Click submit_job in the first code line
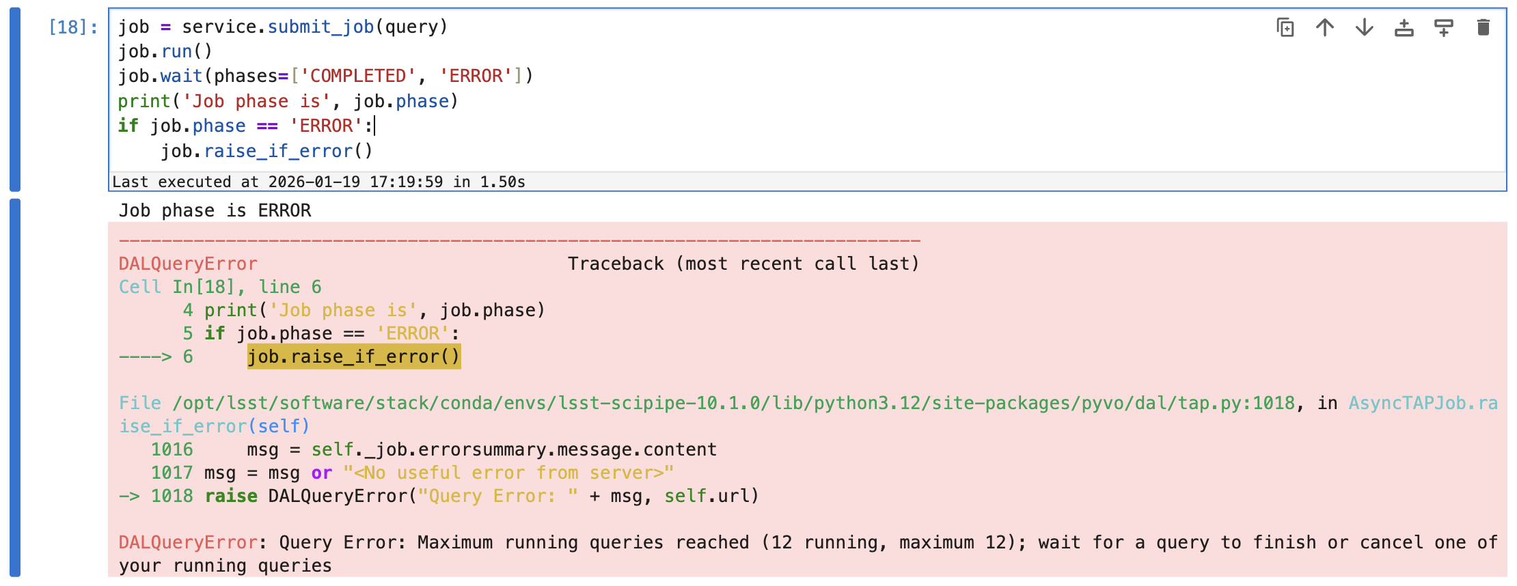This screenshot has width=1517, height=586. [320, 27]
